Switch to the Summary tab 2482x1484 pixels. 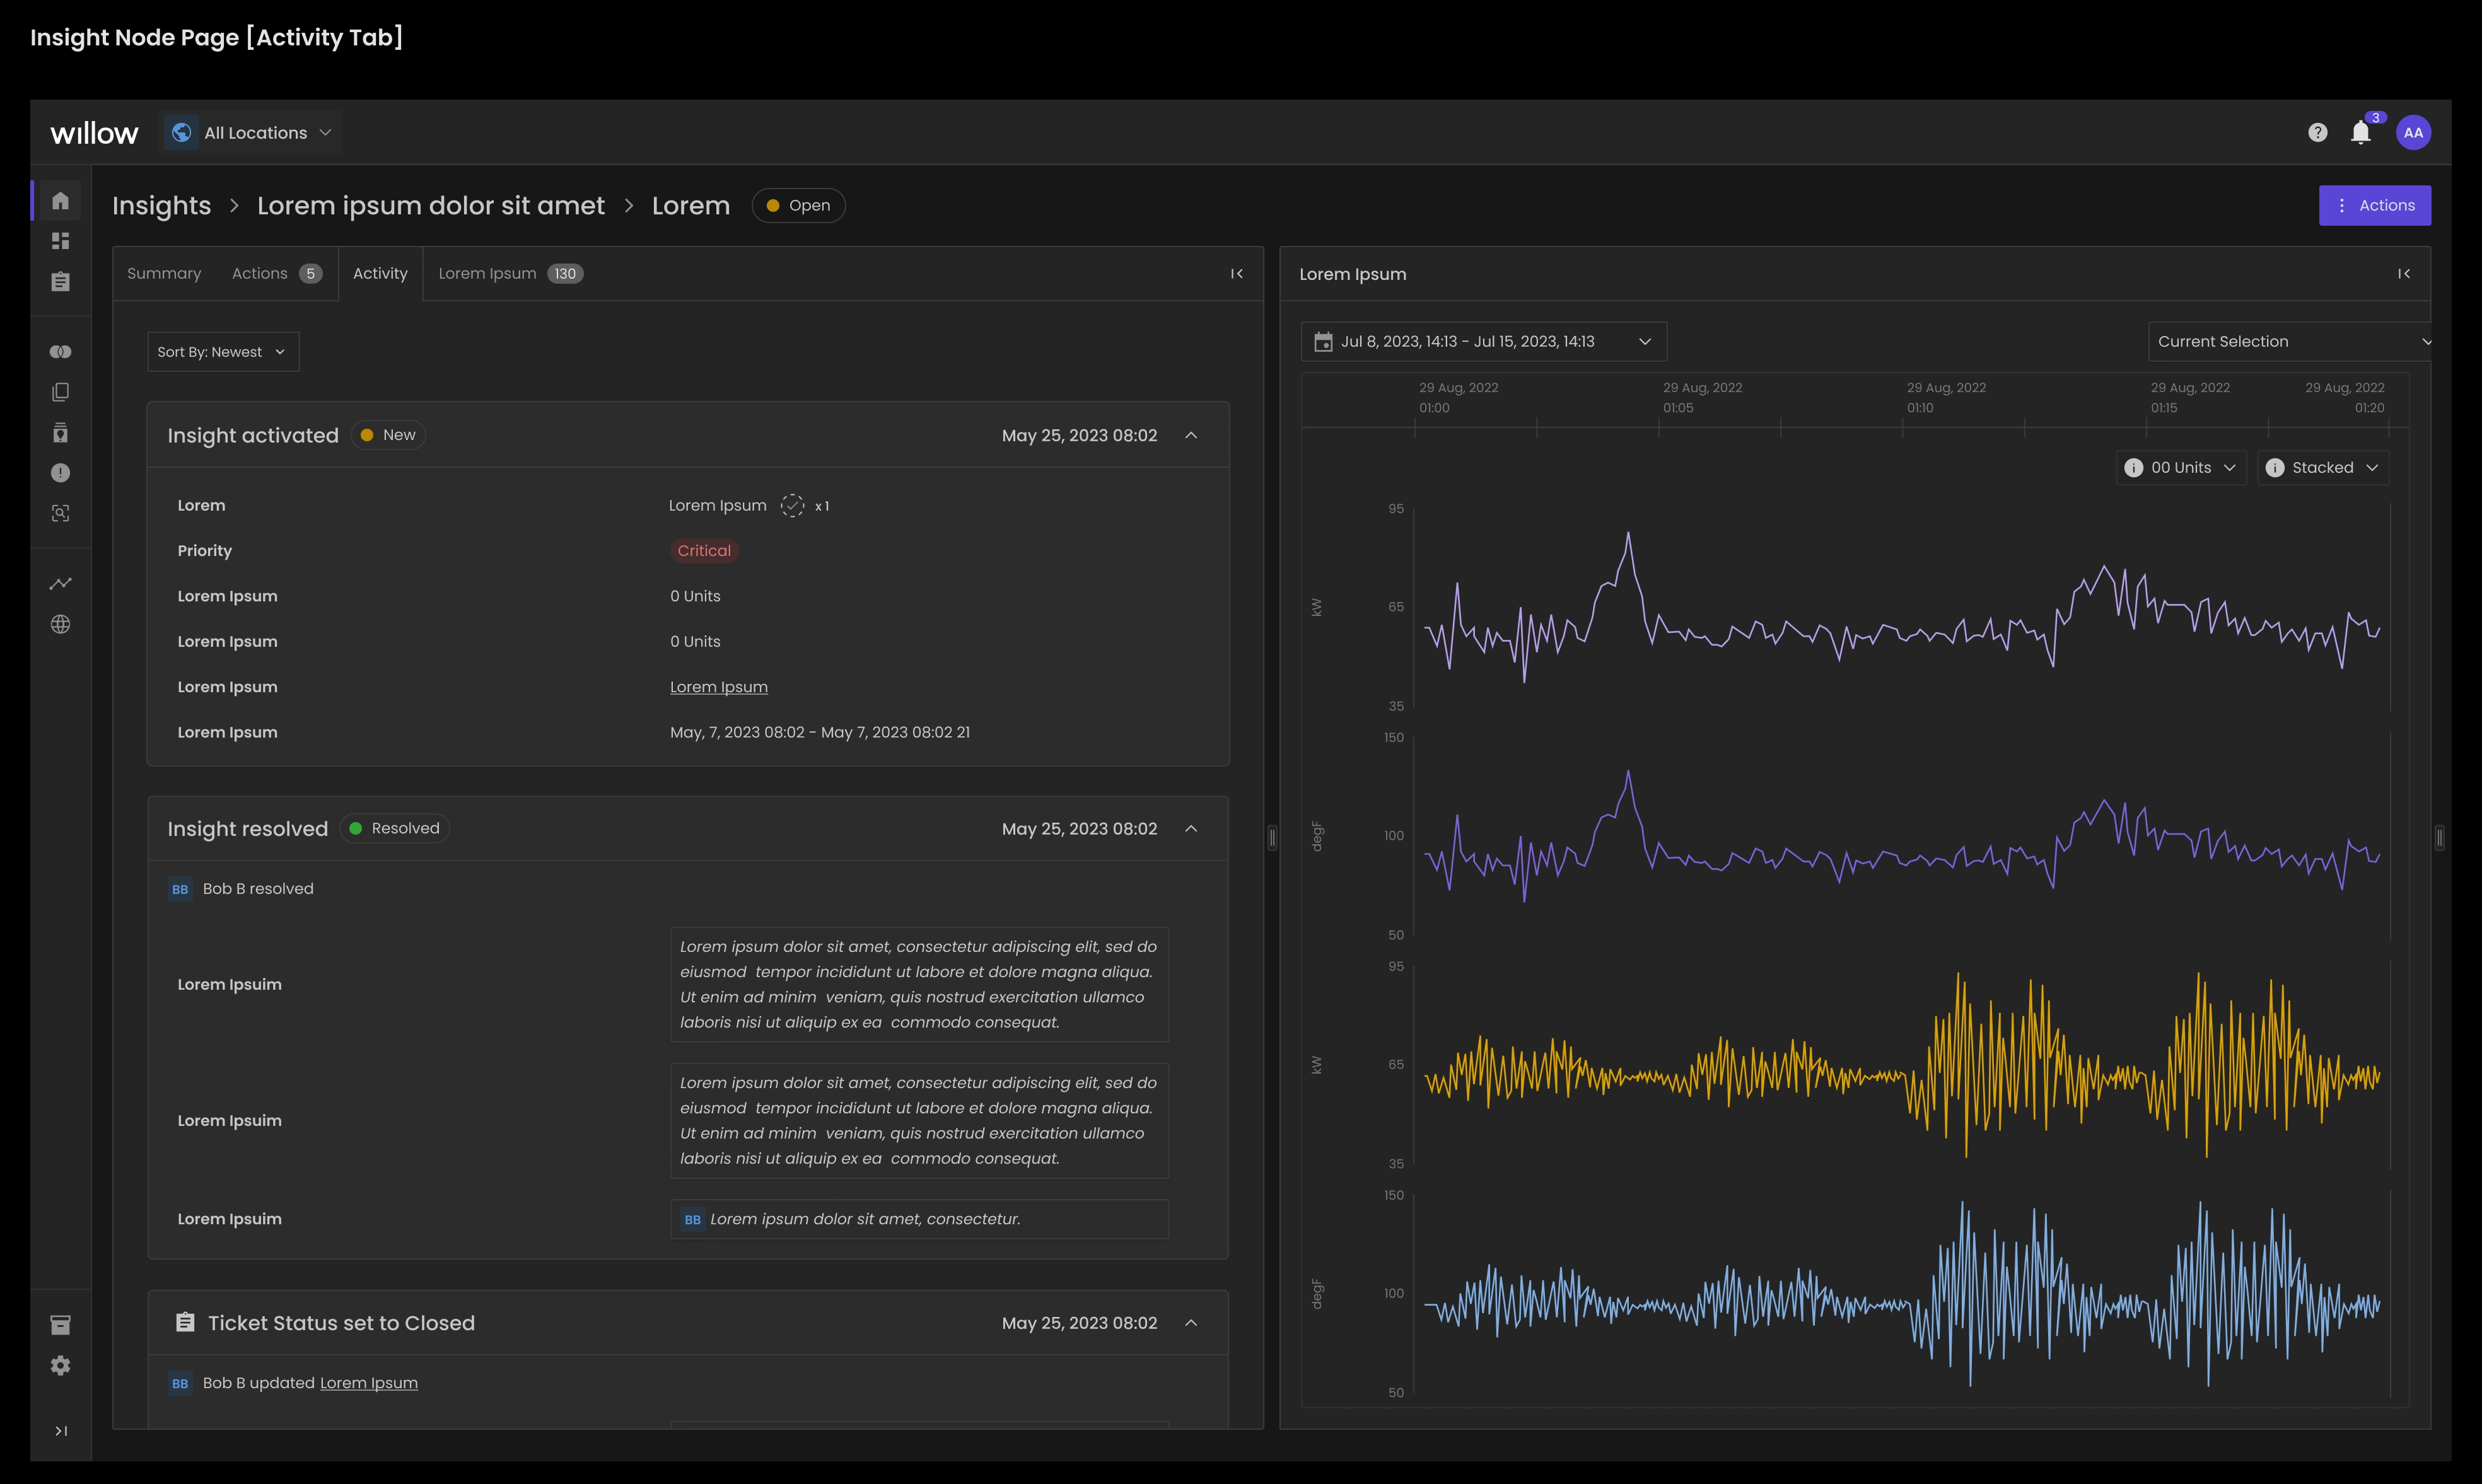(164, 274)
